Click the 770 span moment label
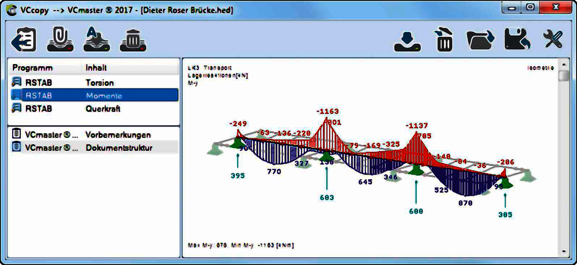577x265 pixels. (274, 172)
